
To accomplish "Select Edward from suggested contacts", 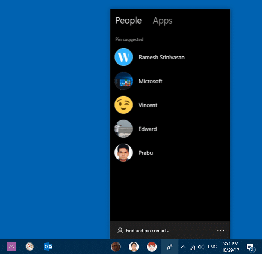I will coord(147,129).
